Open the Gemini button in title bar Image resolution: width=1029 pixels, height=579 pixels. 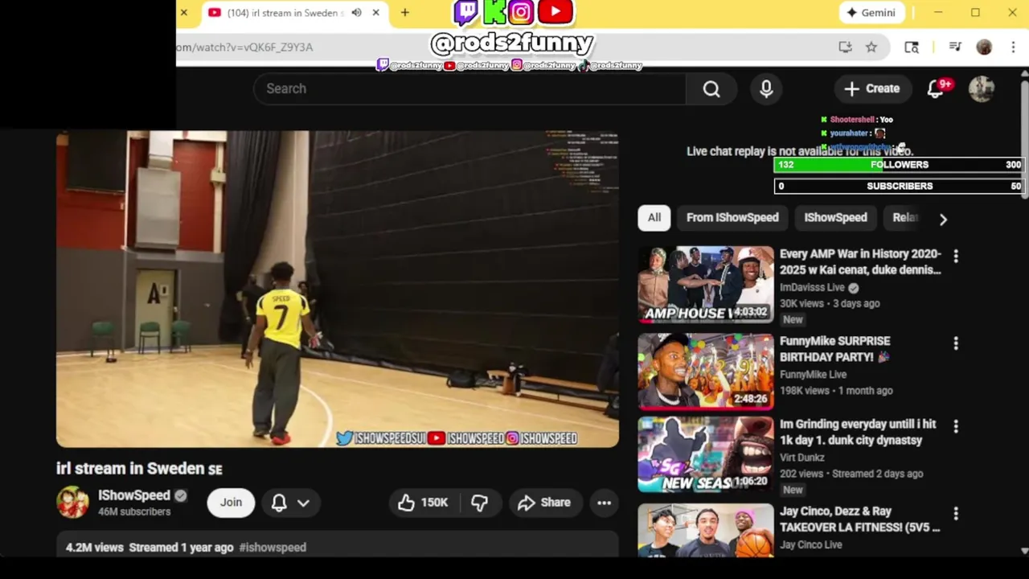[x=871, y=13]
